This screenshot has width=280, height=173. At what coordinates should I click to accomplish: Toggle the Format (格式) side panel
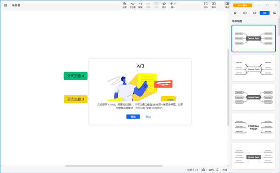(227, 5)
